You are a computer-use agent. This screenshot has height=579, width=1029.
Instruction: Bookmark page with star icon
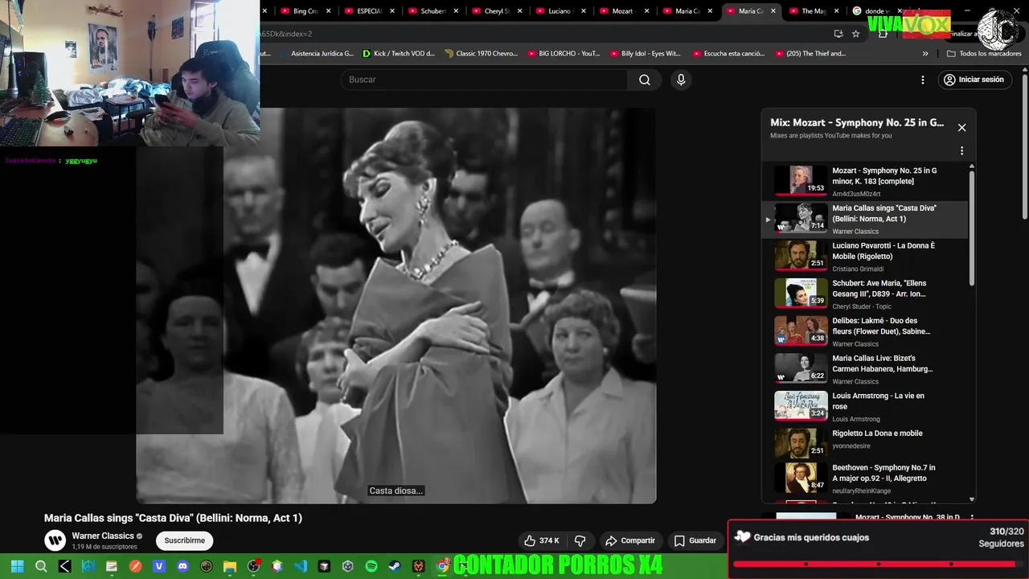click(856, 34)
